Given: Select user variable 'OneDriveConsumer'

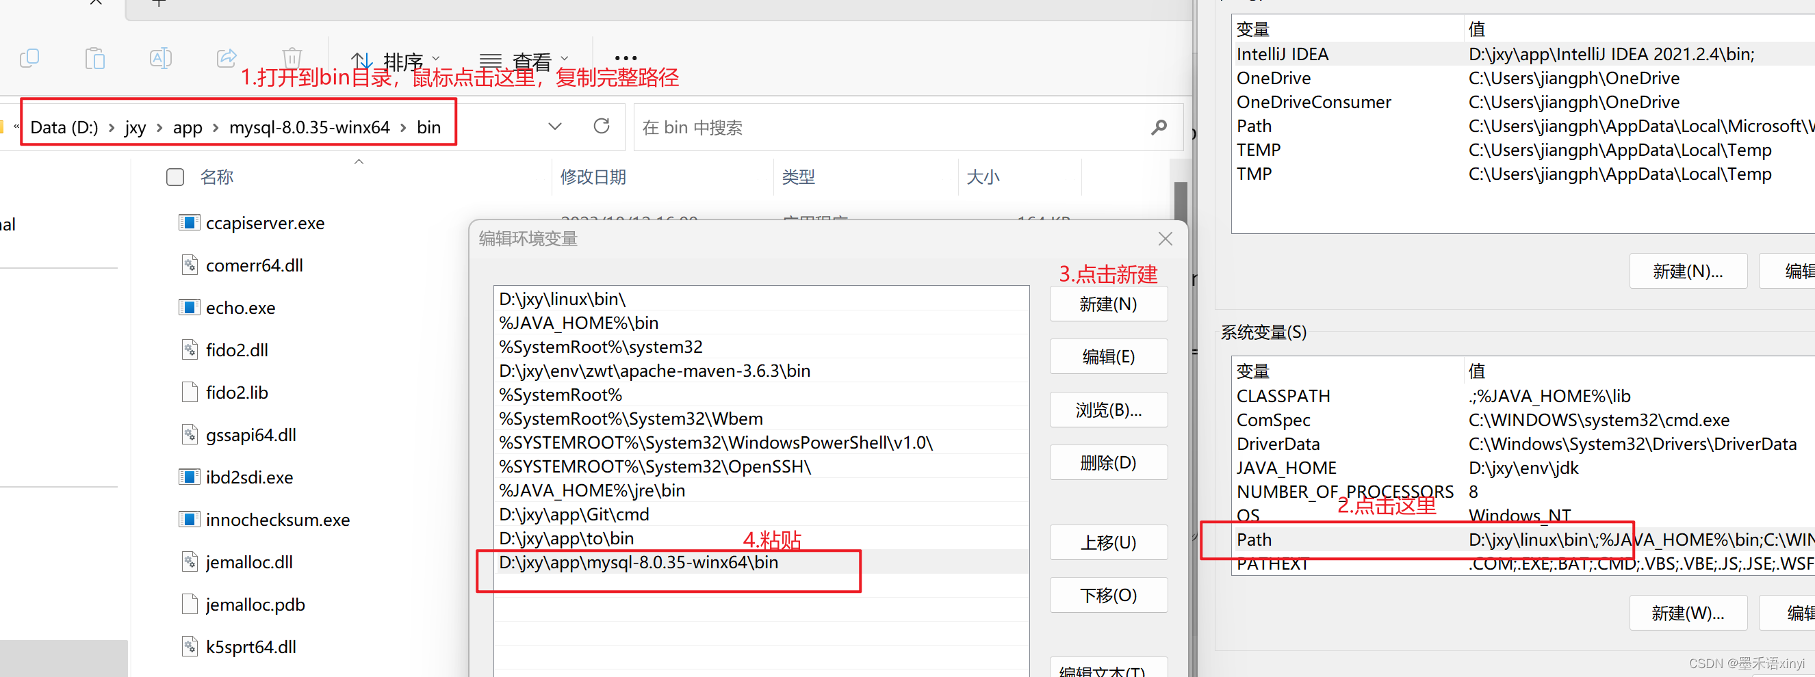Looking at the screenshot, I should coord(1524,102).
